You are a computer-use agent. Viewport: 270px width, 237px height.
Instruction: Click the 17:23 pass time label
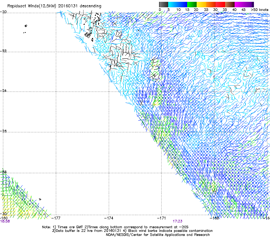(178, 221)
